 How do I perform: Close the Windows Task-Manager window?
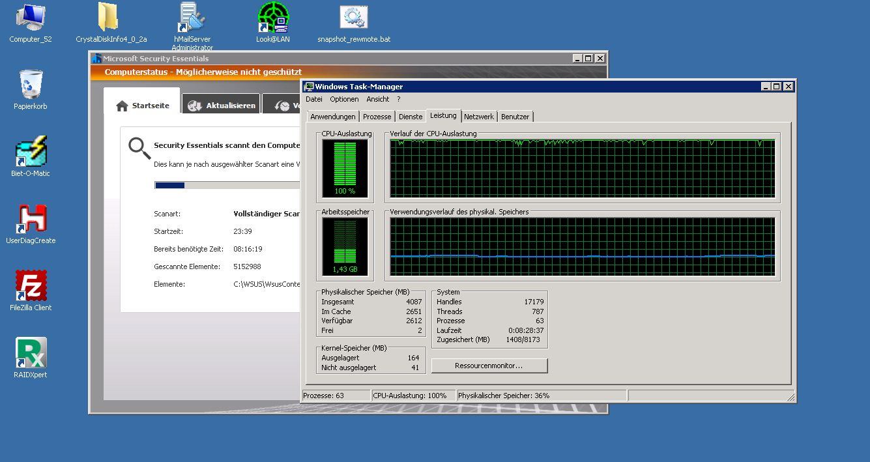point(788,87)
